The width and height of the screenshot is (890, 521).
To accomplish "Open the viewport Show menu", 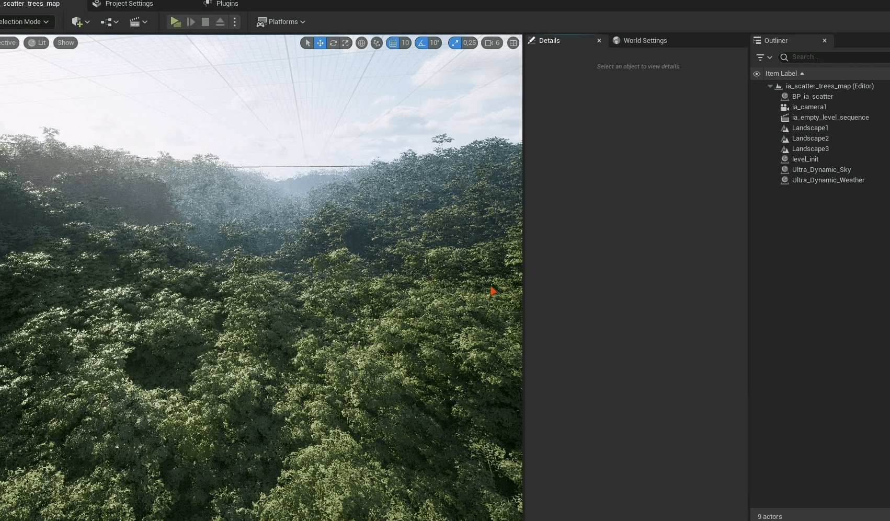I will tap(65, 43).
